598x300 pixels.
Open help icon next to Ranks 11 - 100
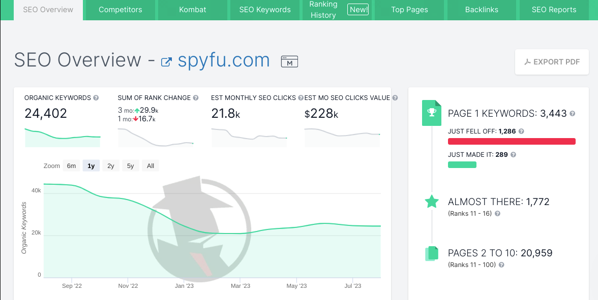[x=501, y=264]
